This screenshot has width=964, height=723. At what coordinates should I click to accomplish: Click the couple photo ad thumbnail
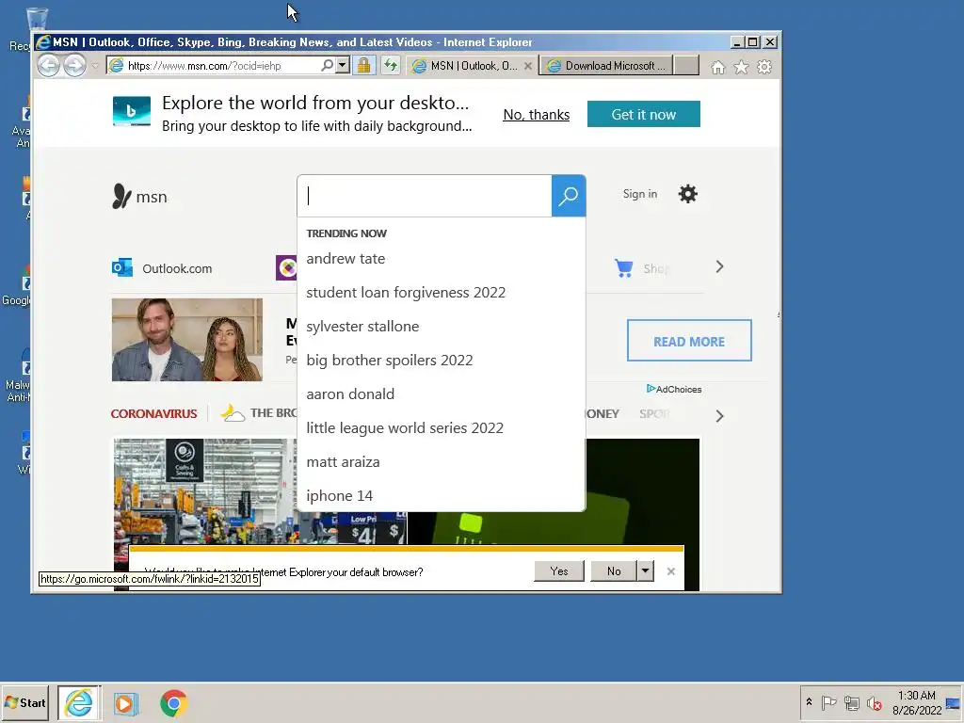(x=187, y=340)
